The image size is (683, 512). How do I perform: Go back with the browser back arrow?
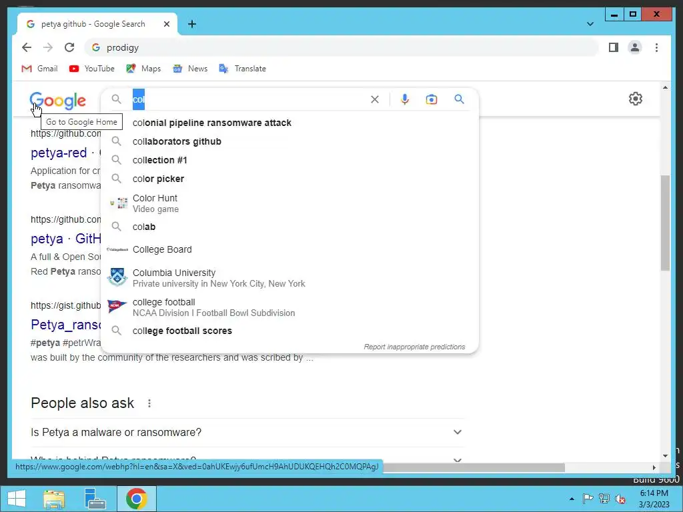27,47
